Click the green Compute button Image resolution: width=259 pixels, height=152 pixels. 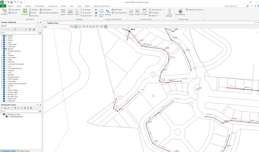[x=25, y=12]
